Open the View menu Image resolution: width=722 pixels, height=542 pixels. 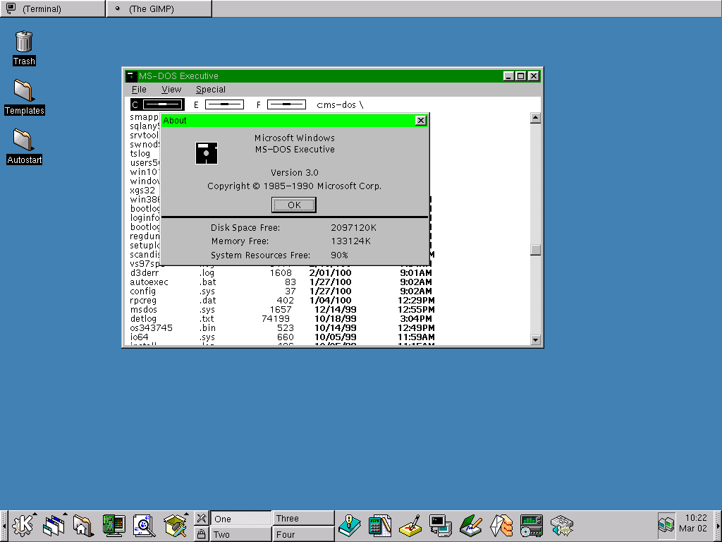[x=171, y=90]
